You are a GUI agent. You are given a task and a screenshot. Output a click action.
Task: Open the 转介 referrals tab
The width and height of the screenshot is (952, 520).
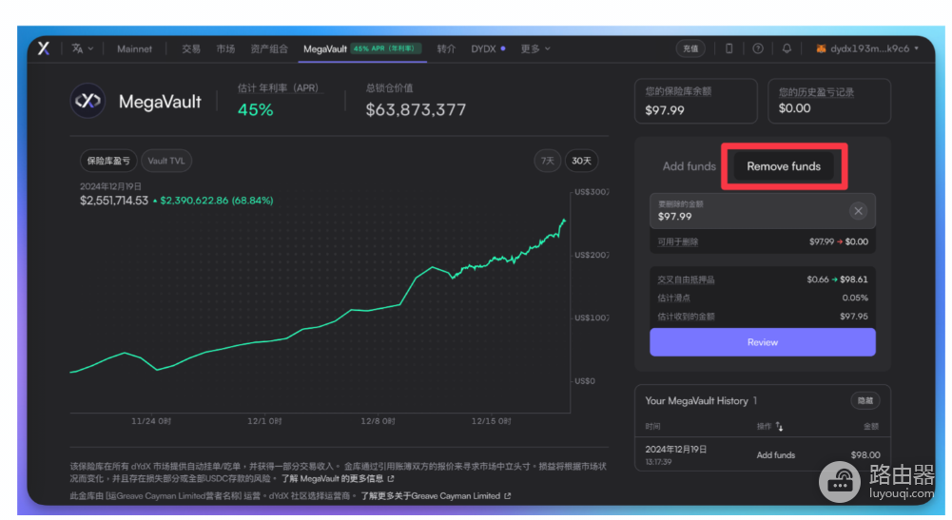click(x=446, y=48)
